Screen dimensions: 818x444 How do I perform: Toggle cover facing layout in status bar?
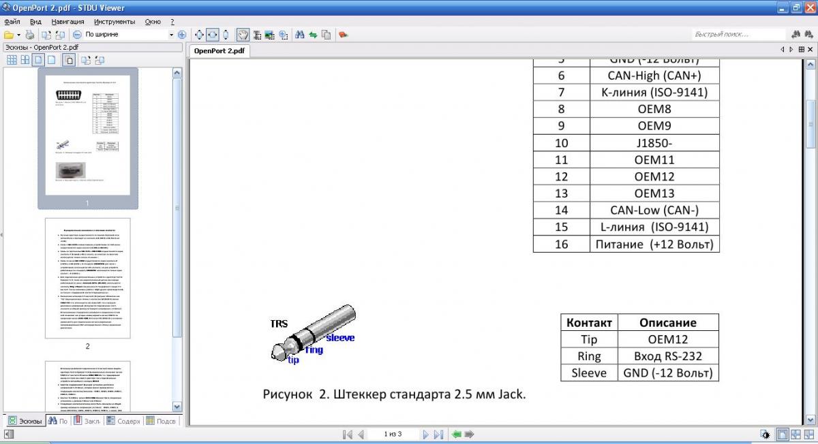808,434
